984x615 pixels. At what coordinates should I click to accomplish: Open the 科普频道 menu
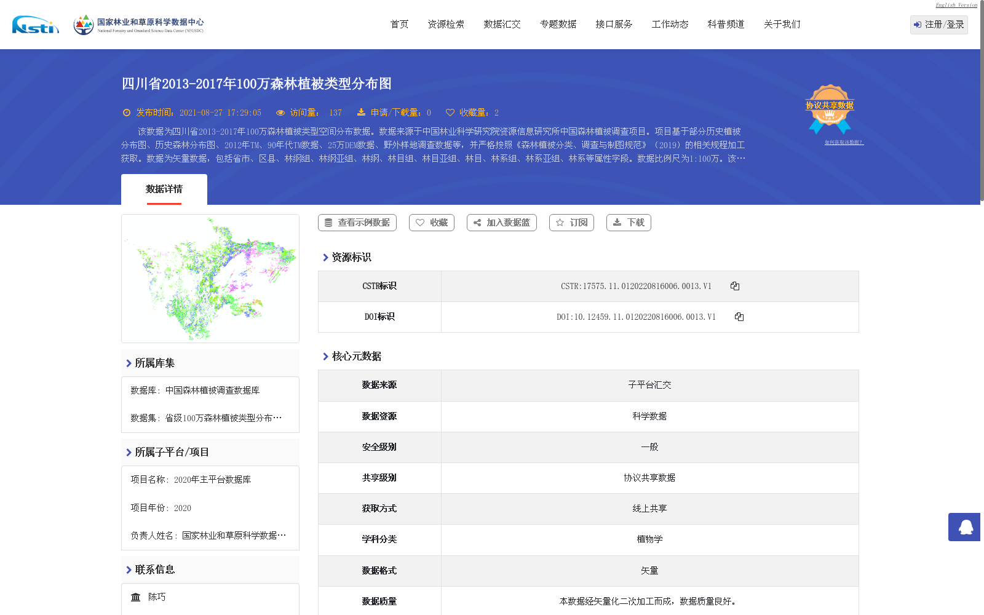pyautogui.click(x=726, y=25)
